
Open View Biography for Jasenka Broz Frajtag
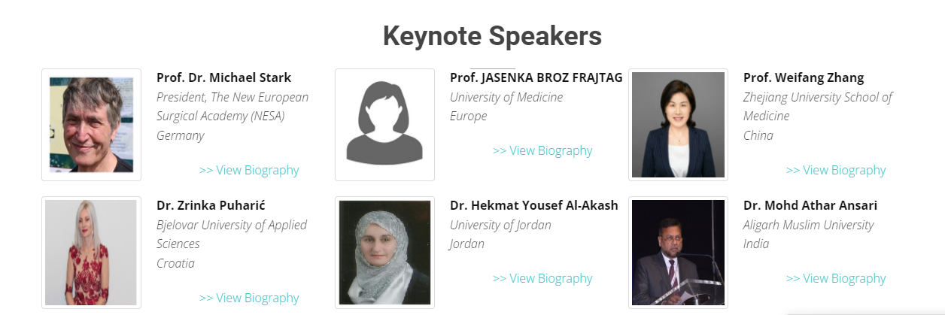pos(542,150)
